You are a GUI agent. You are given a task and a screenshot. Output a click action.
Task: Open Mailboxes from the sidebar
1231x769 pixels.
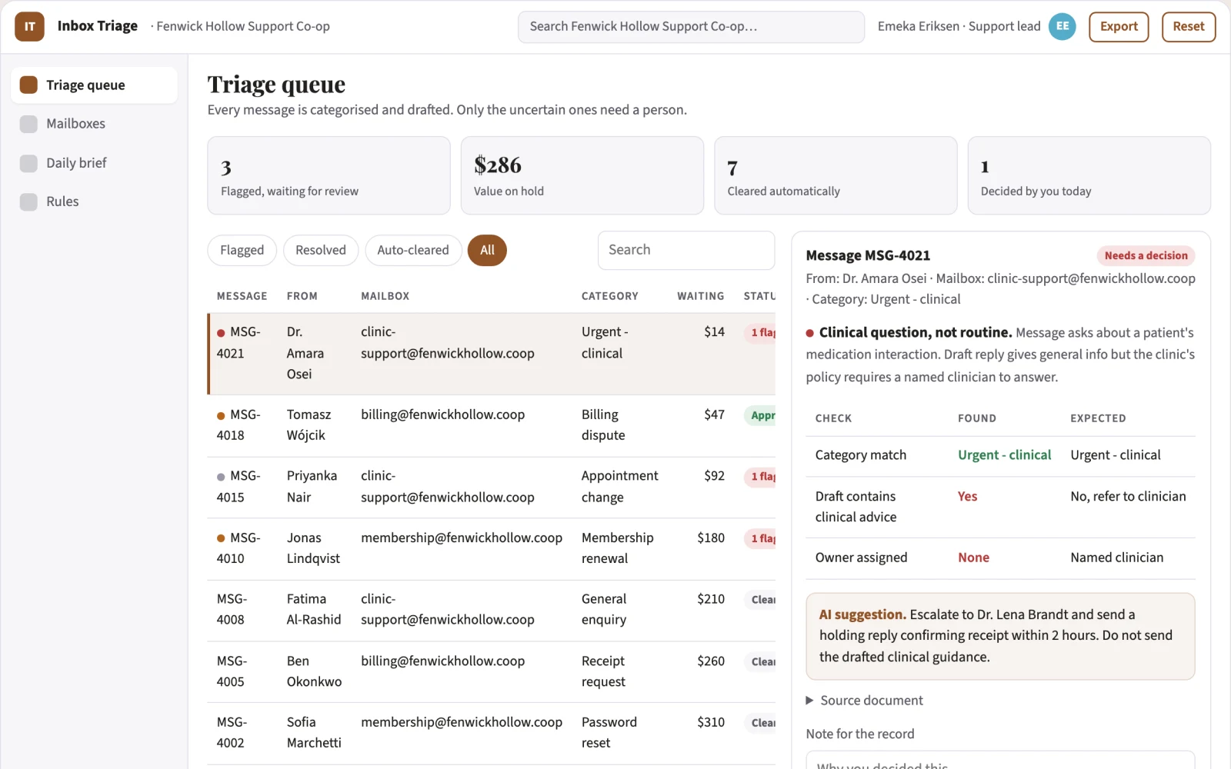point(94,124)
